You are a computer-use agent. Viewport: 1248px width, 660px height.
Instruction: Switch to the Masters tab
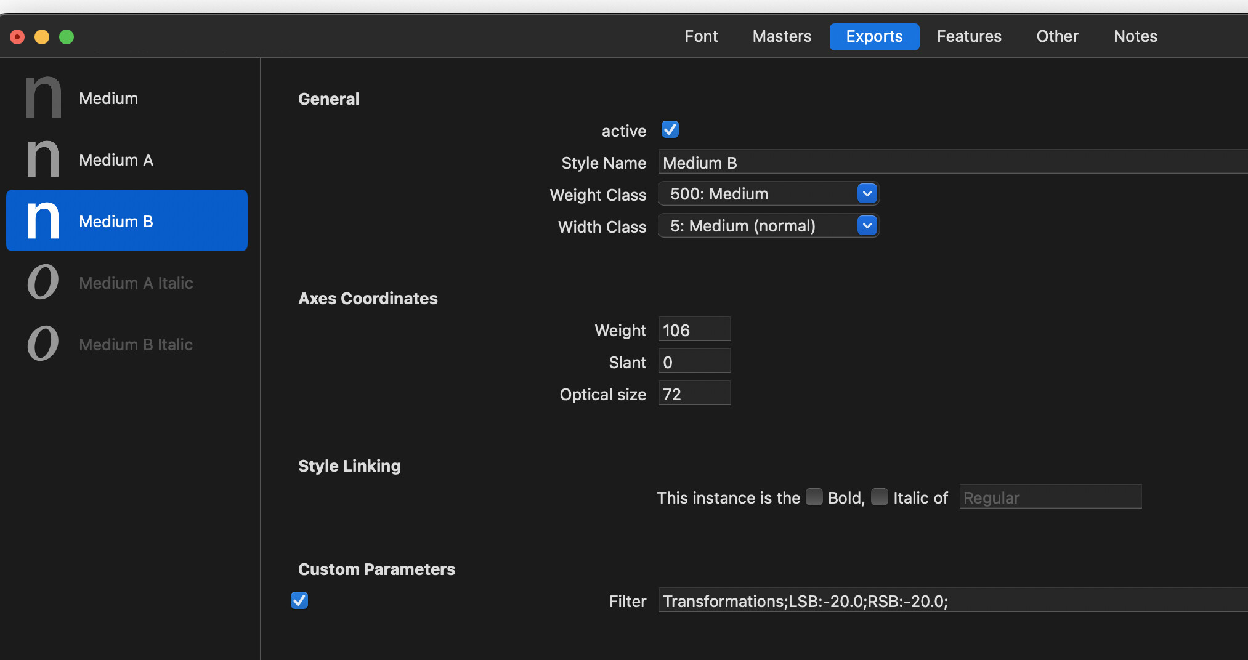pos(782,36)
